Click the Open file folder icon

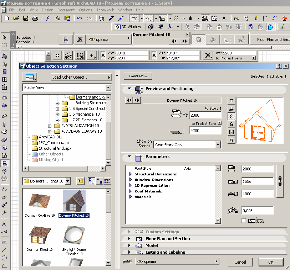pos(16,18)
